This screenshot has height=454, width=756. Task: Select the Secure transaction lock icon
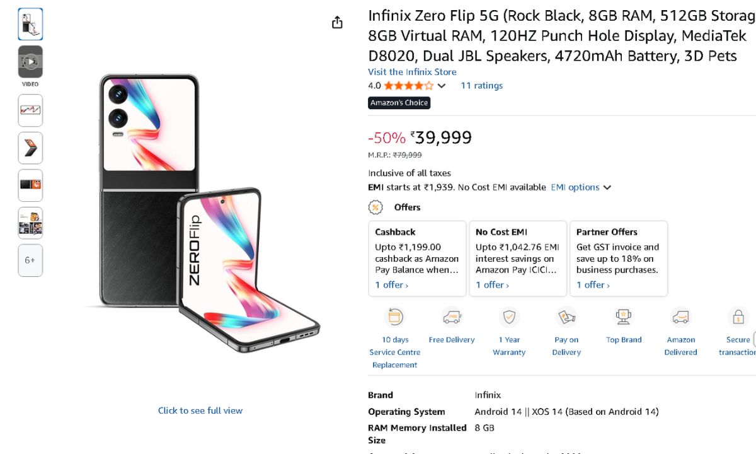[x=737, y=317]
